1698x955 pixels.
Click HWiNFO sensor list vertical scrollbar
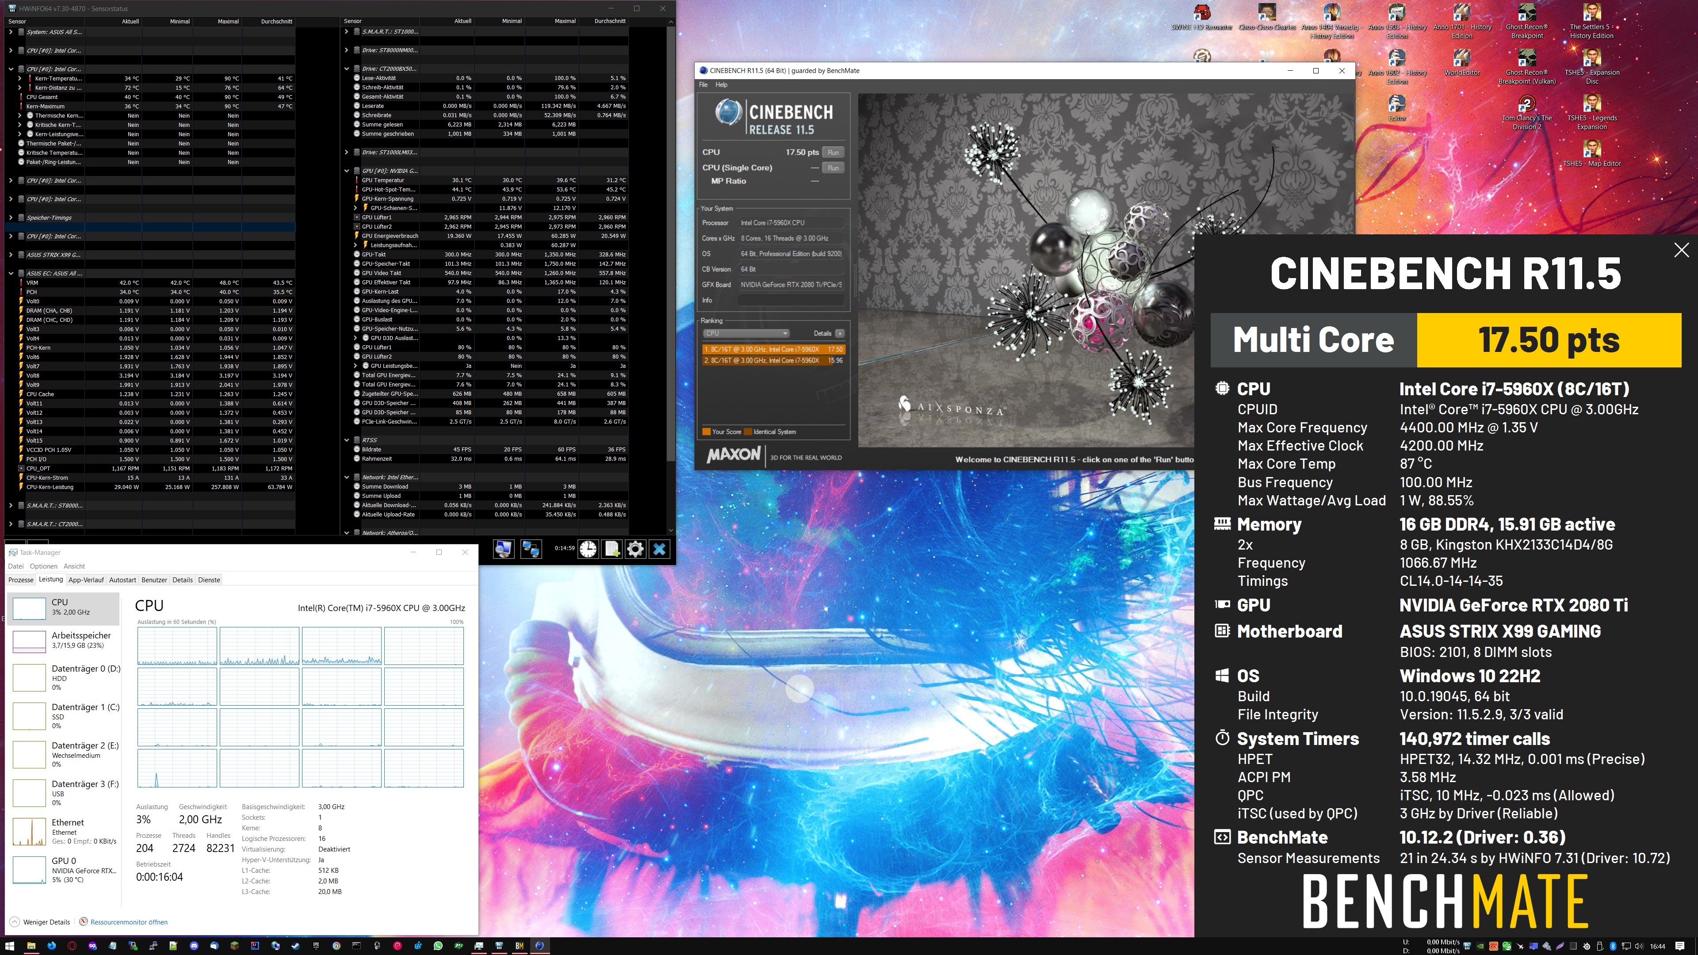coord(671,244)
